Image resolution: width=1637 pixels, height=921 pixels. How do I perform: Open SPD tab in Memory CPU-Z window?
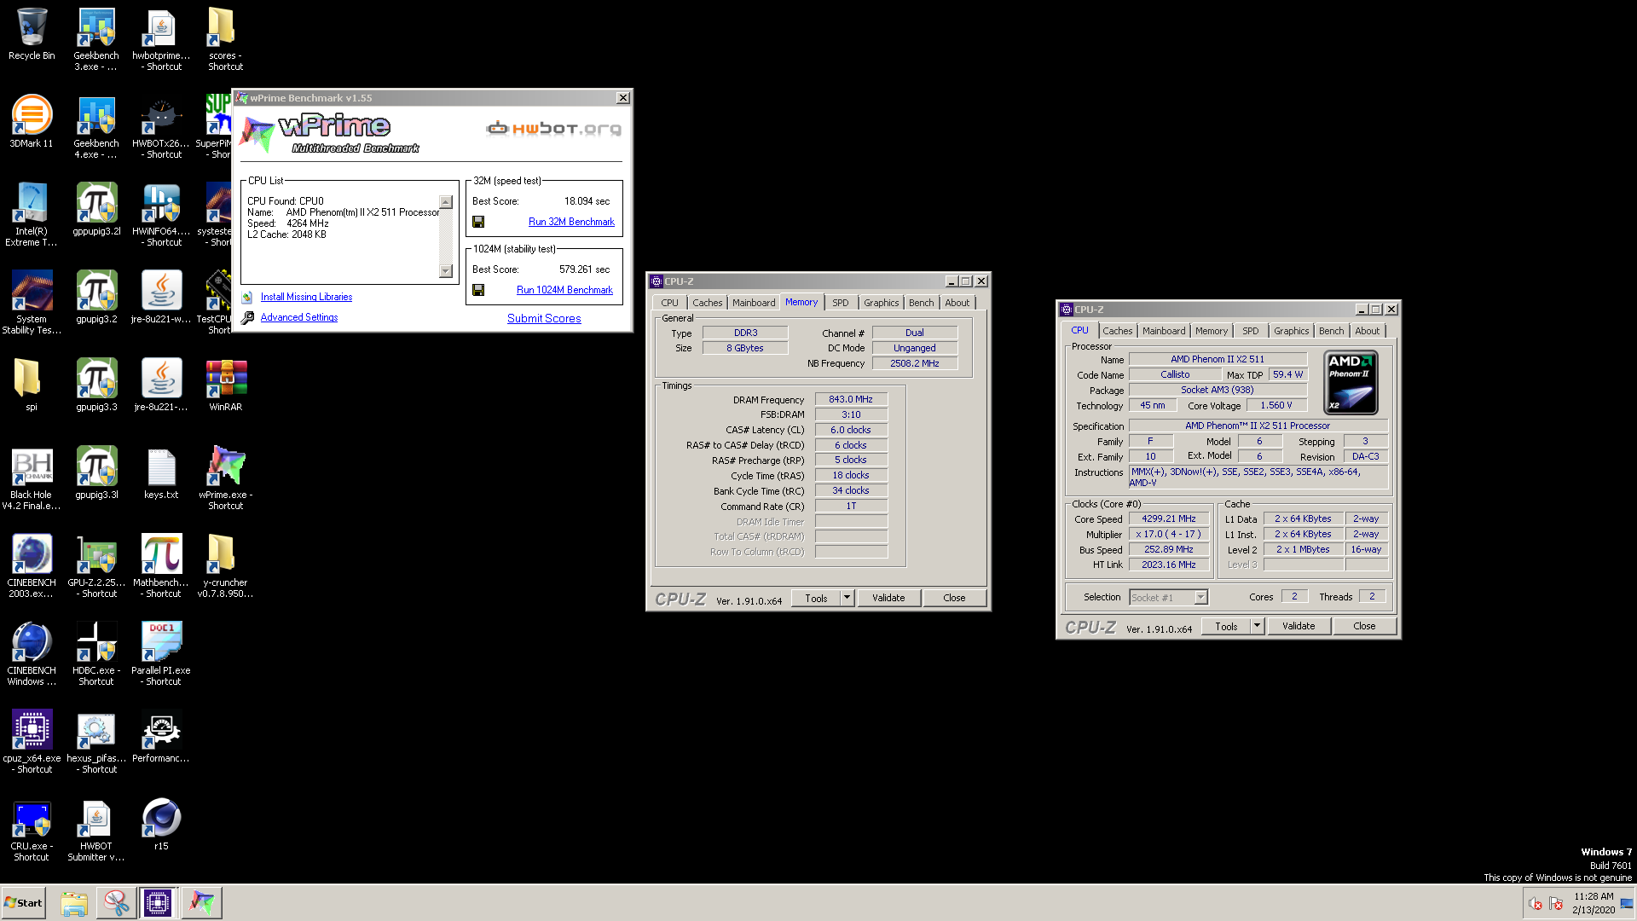click(x=841, y=303)
